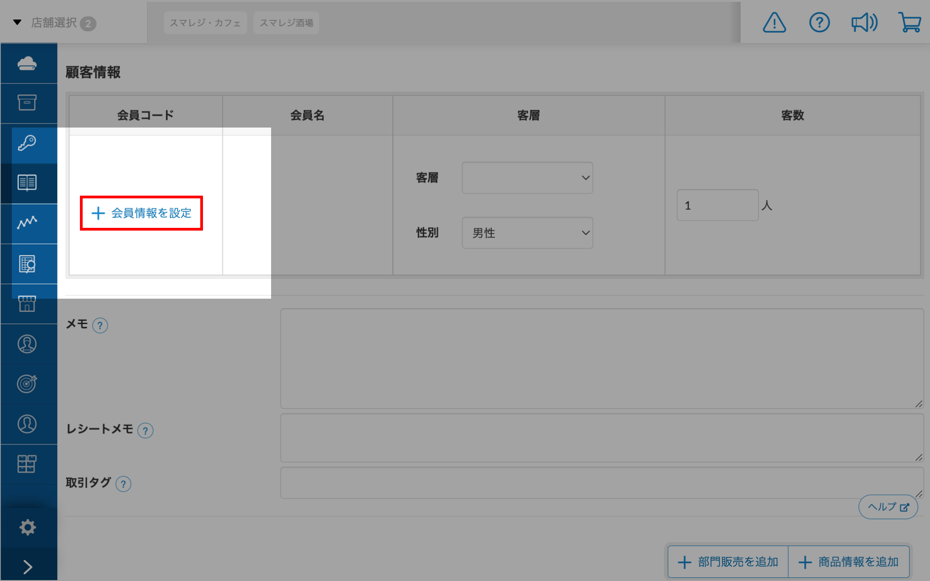Click into the 取引タグ field
Screen dimensions: 930x581
[602, 483]
